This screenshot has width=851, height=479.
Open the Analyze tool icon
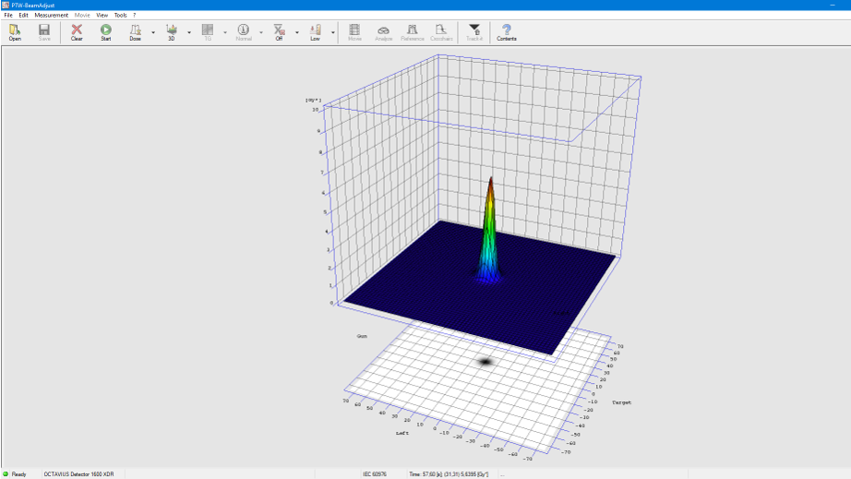coord(383,32)
